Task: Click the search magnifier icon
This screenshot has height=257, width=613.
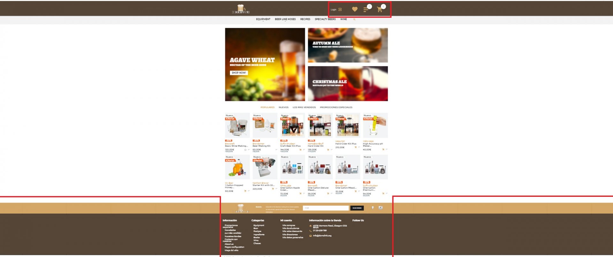Action: [x=354, y=19]
